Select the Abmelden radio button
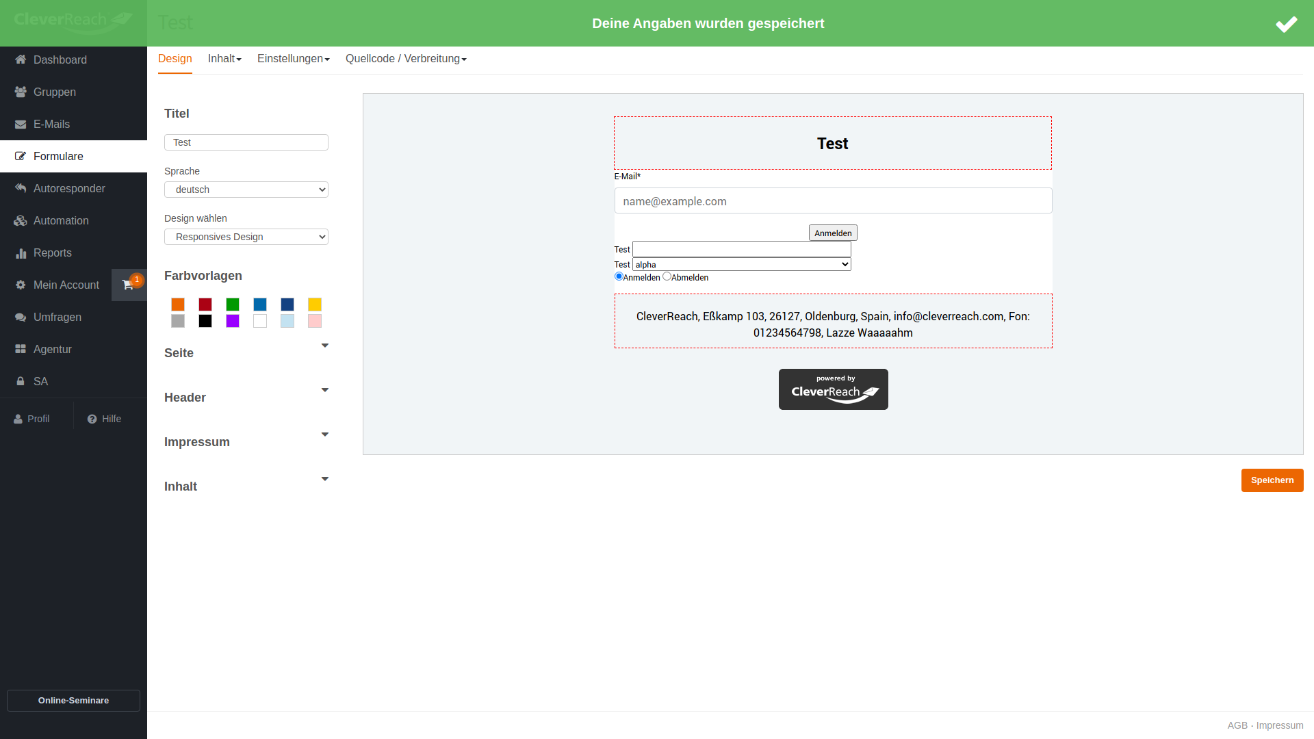This screenshot has width=1314, height=739. coord(667,276)
